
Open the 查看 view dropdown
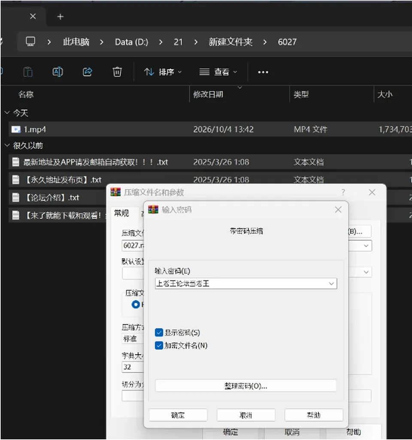(218, 72)
